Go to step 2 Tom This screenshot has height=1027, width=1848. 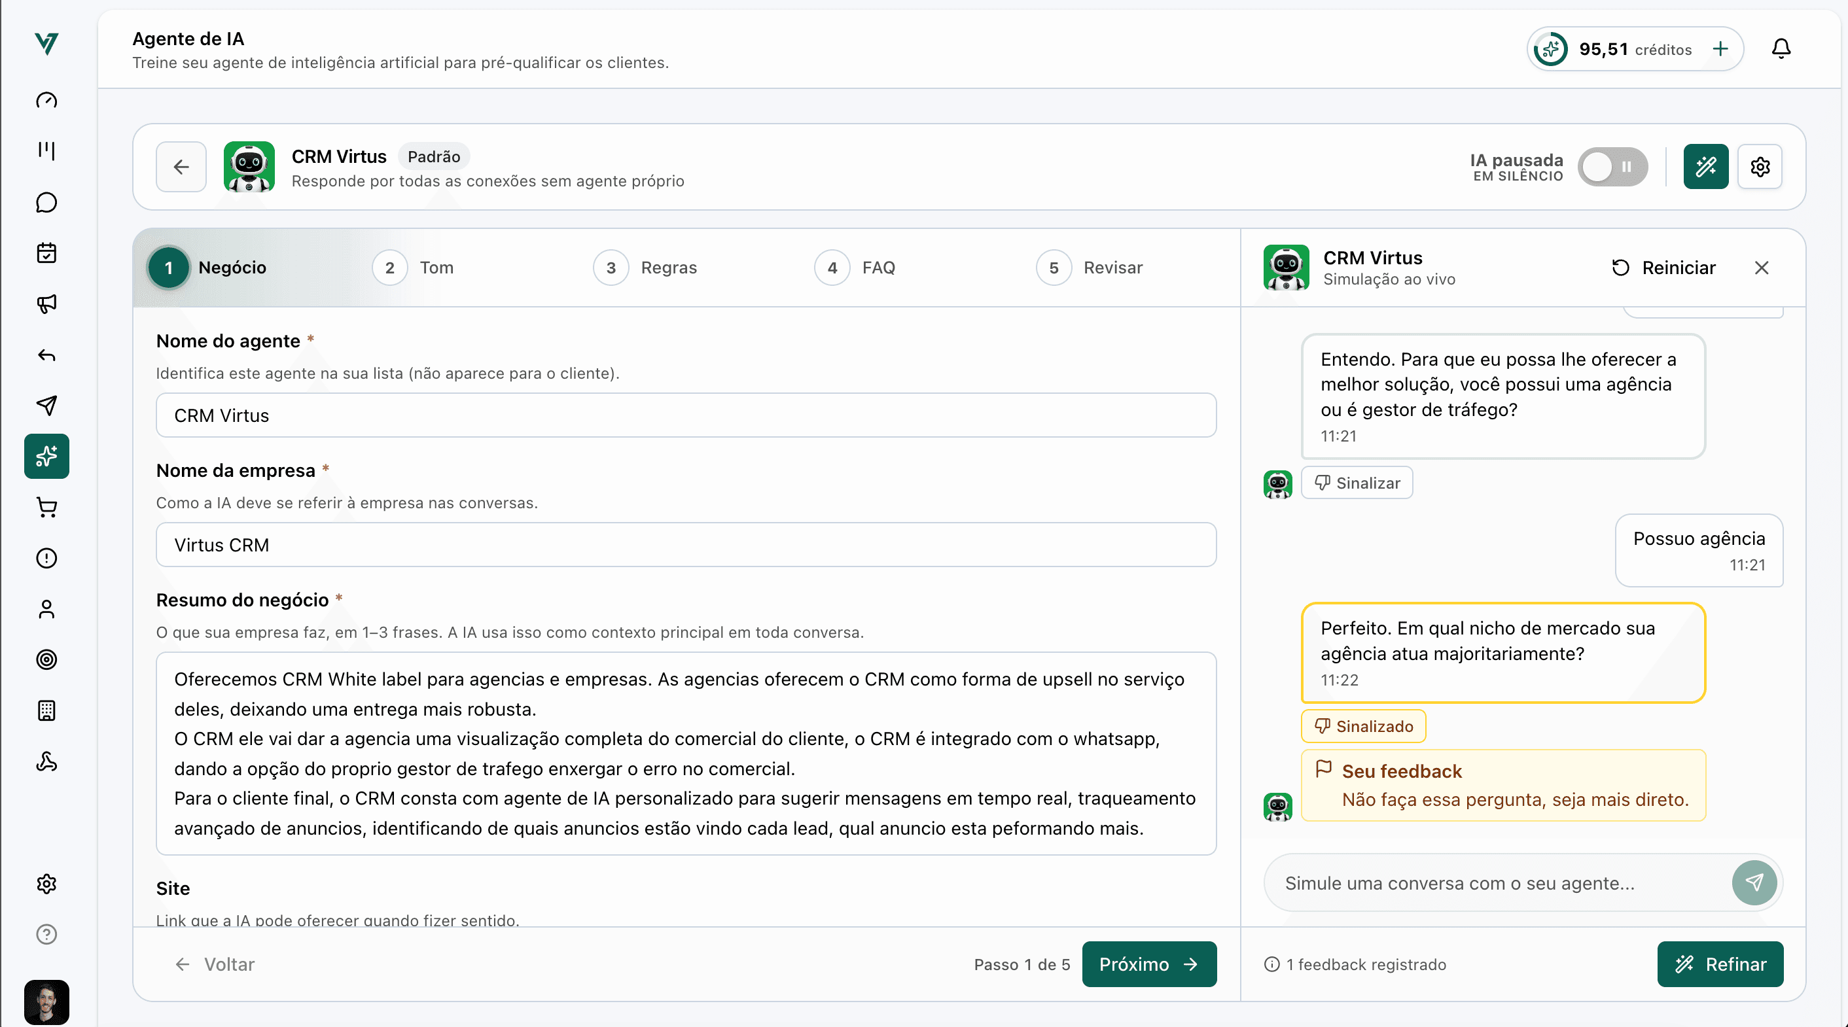click(x=413, y=268)
